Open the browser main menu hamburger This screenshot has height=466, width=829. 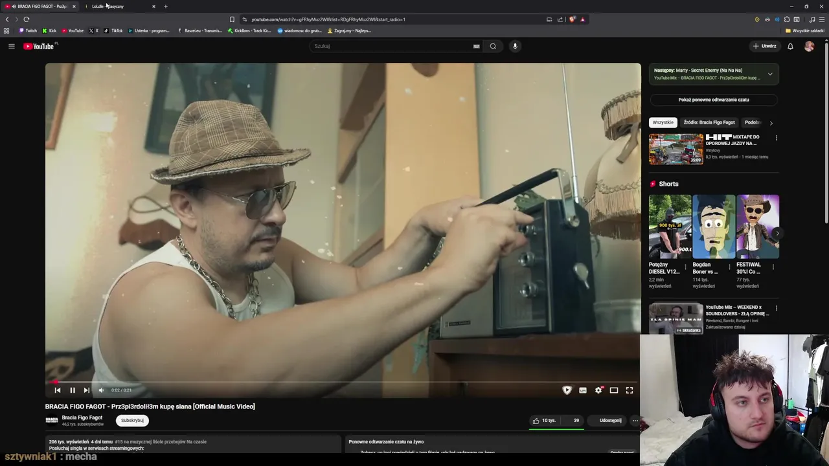[822, 19]
